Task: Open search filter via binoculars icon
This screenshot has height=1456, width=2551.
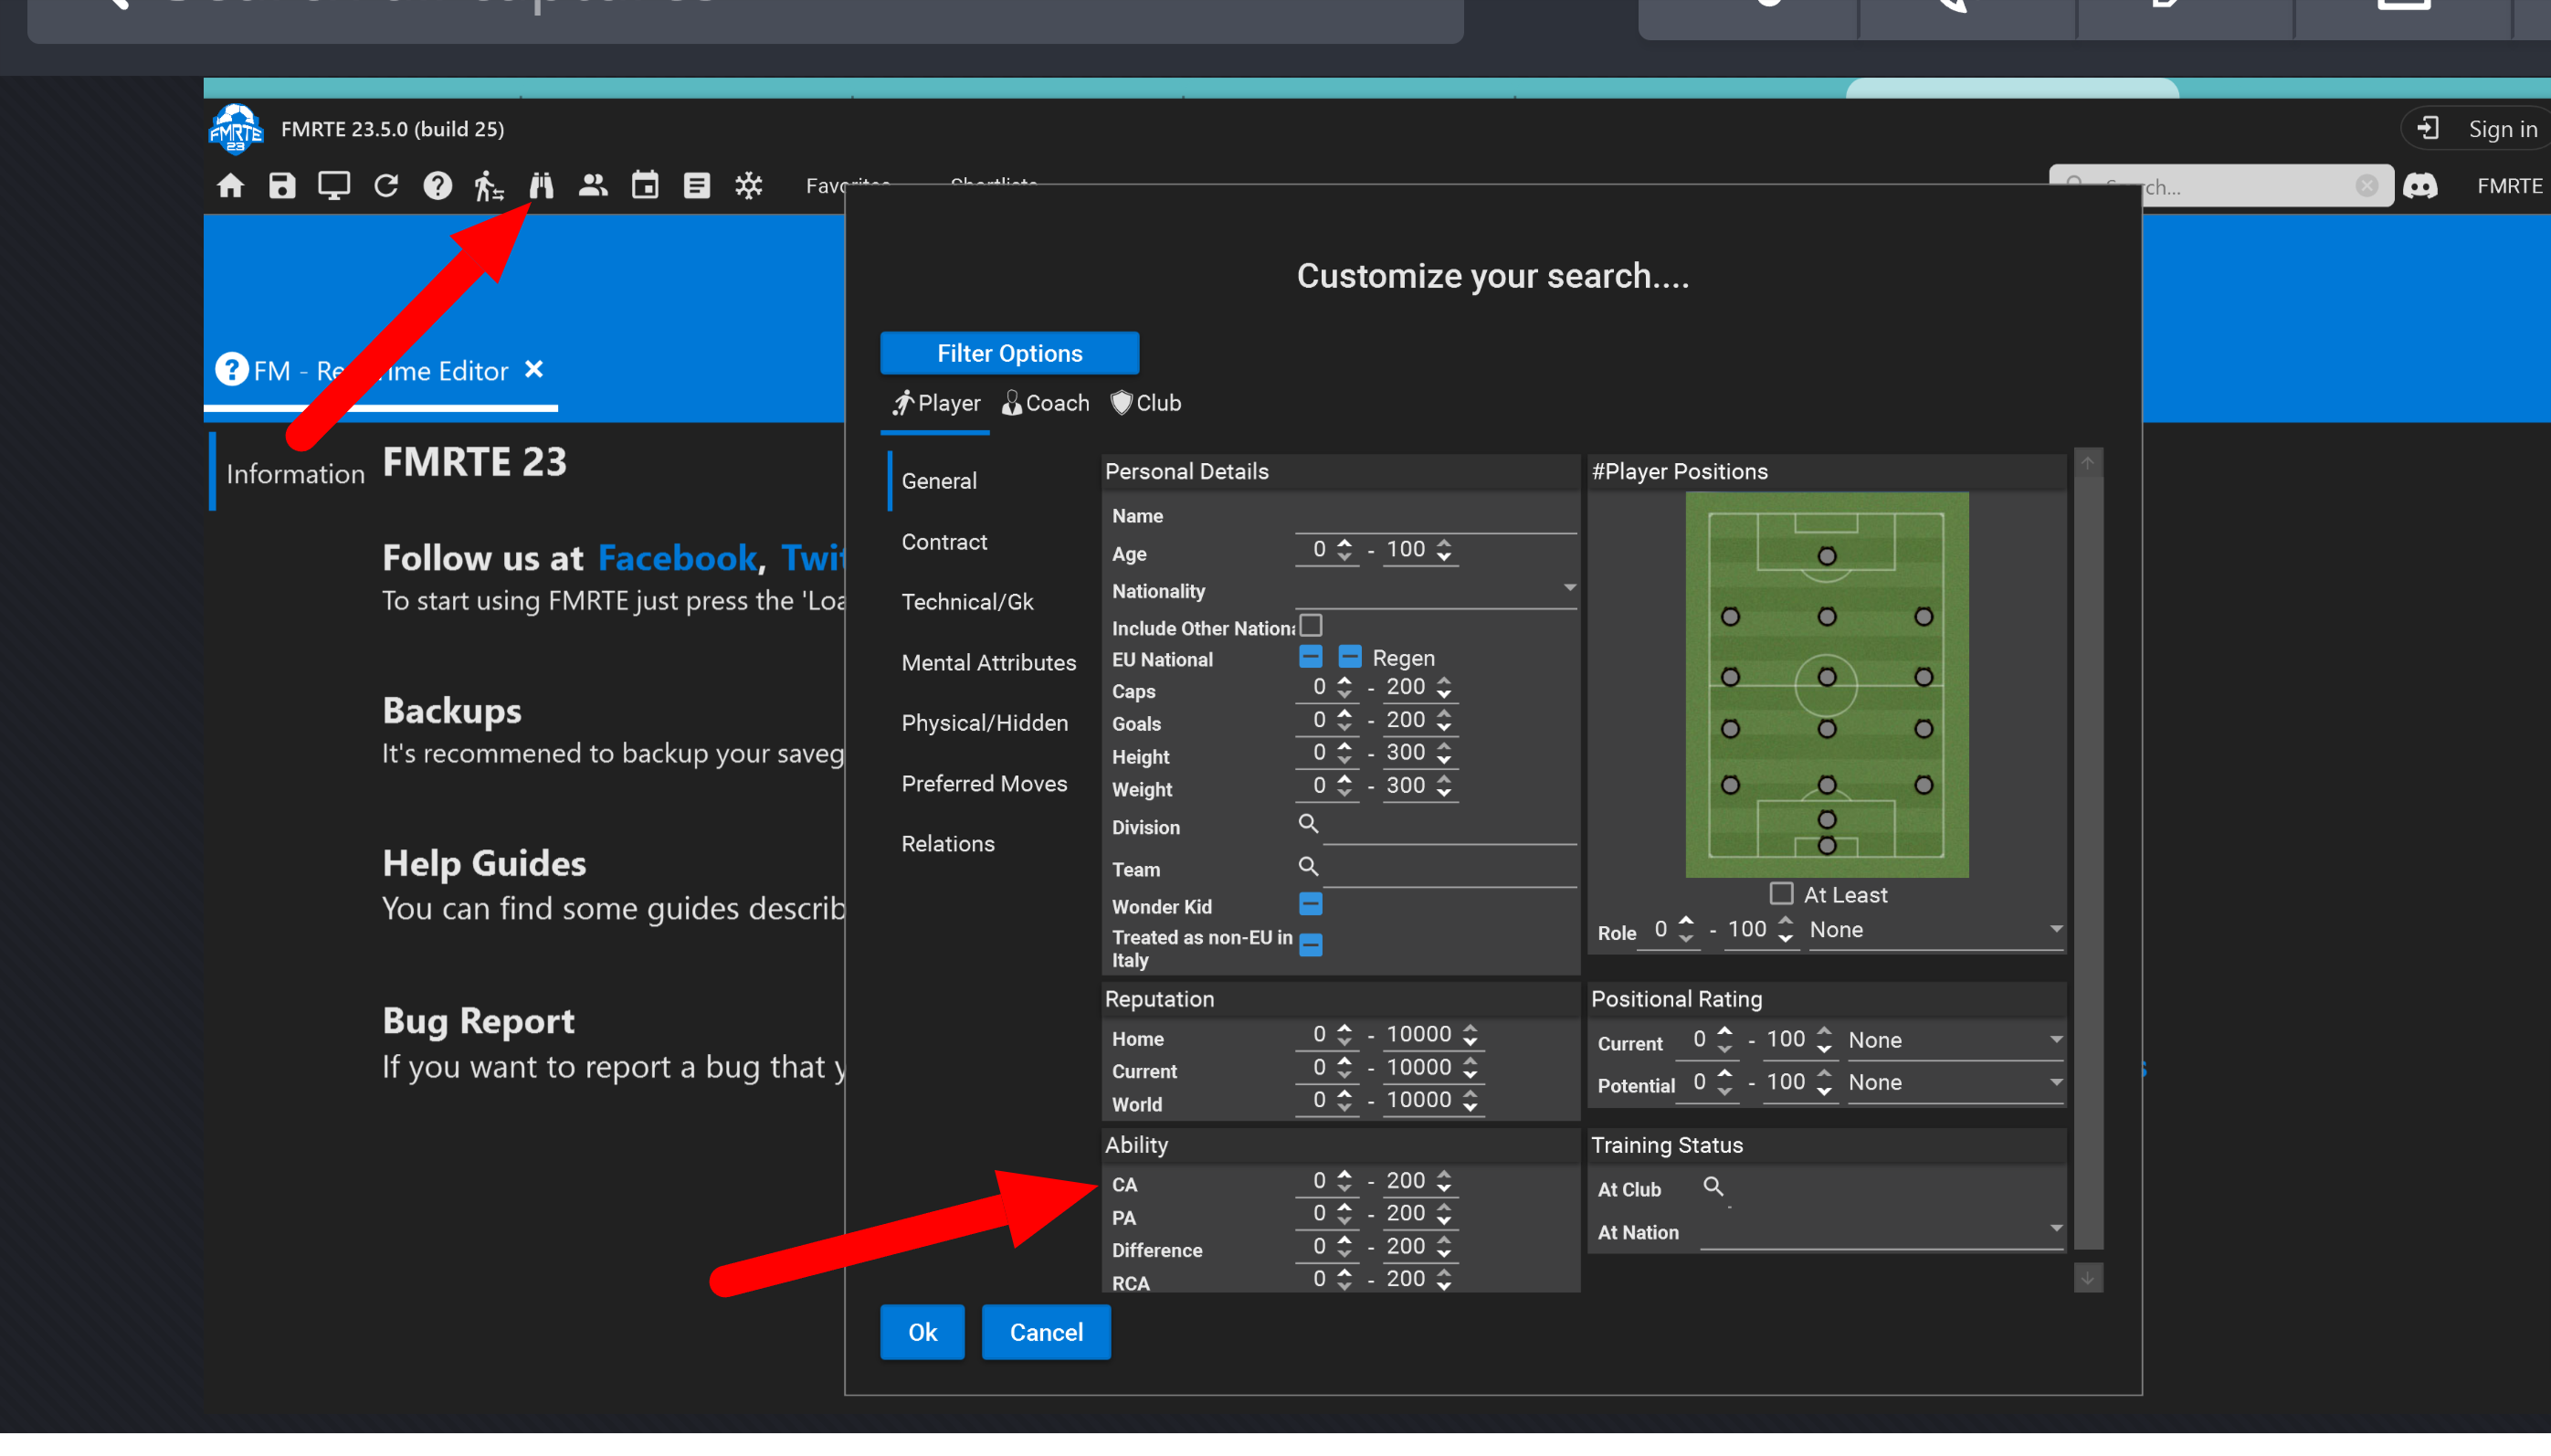Action: point(541,186)
